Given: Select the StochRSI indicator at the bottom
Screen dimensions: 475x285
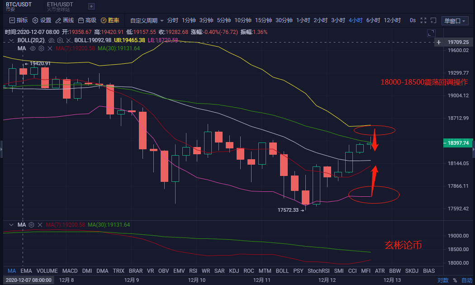Looking at the screenshot, I should coord(318,271).
